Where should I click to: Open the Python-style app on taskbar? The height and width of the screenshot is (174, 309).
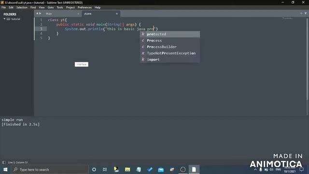(x=116, y=170)
